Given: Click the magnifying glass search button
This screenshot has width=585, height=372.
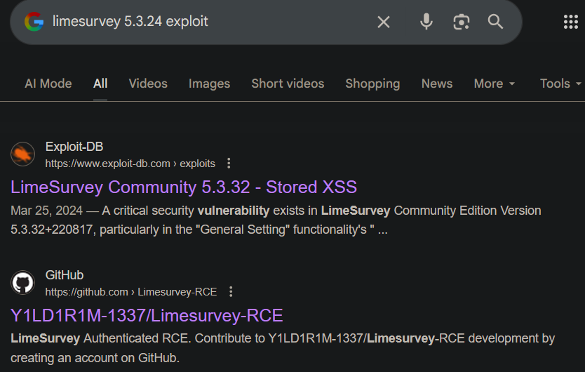Looking at the screenshot, I should [x=496, y=22].
